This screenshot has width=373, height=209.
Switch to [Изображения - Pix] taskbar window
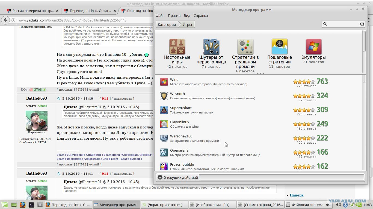click(x=212, y=205)
